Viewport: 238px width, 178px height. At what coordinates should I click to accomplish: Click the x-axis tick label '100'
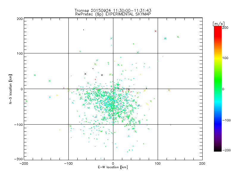(158, 163)
